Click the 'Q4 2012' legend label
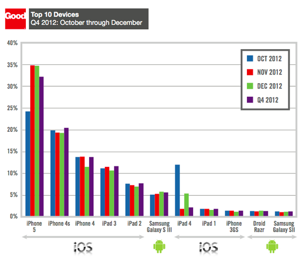This screenshot has width=302, height=257. click(x=268, y=100)
